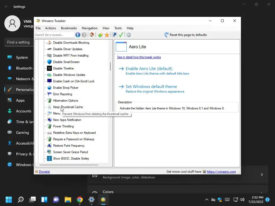Screen dimensions: 275x206
Task: Select Redefine Extra Keys on Keyboard
Action: (75, 133)
